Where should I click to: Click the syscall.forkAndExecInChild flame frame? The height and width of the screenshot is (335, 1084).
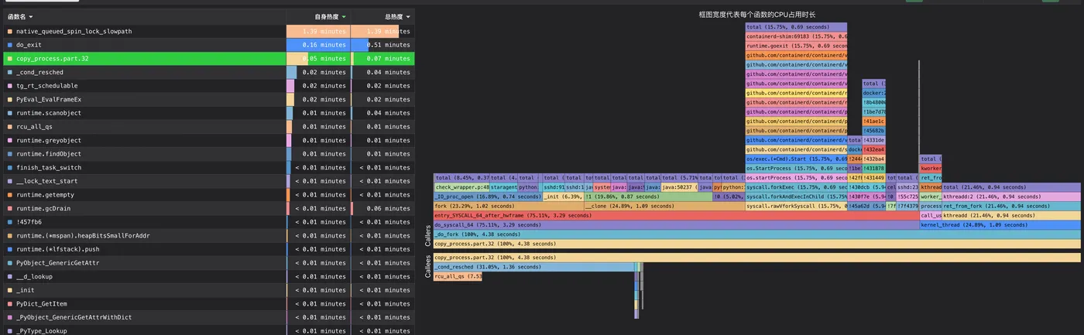pos(796,197)
